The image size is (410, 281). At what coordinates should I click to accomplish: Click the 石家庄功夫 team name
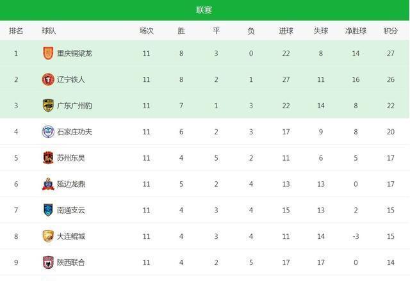74,132
